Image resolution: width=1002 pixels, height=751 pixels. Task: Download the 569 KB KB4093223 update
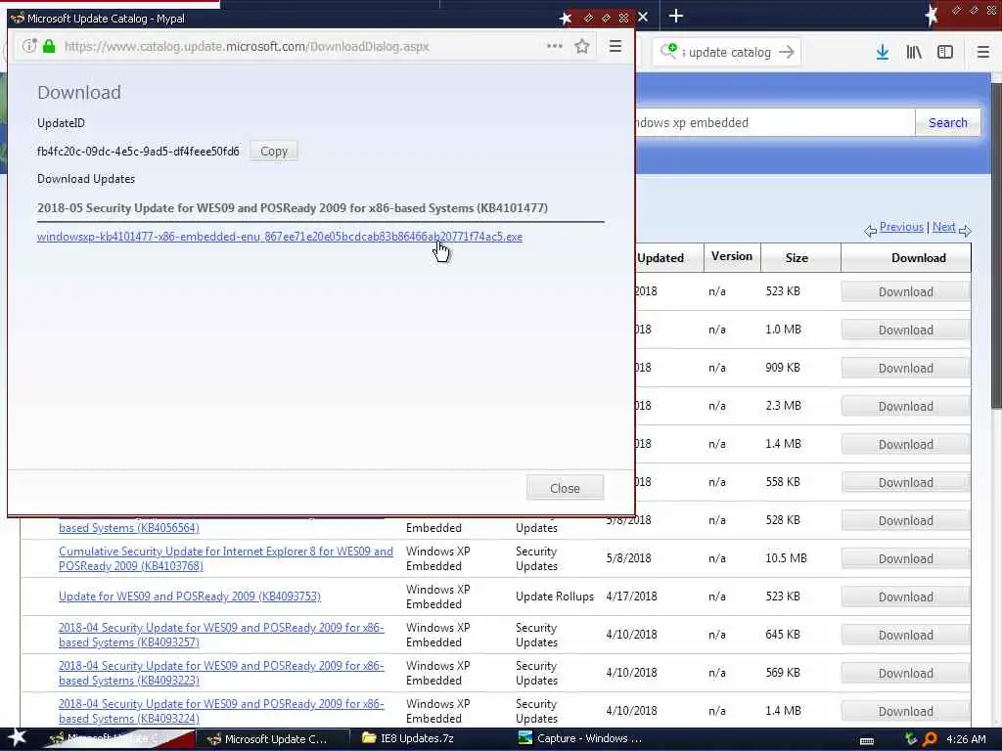point(905,674)
